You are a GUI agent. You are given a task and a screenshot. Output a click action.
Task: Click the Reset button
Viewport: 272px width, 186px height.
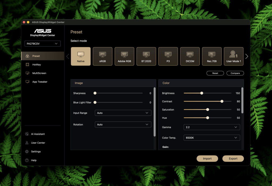[x=215, y=73]
